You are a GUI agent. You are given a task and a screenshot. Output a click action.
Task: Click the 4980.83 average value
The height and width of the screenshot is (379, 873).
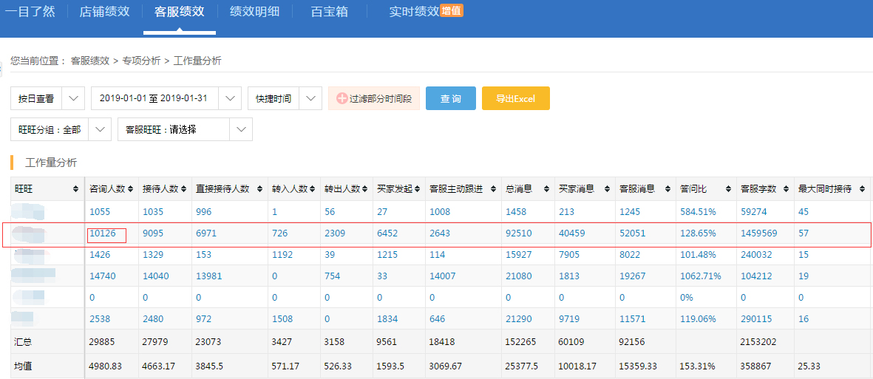105,366
